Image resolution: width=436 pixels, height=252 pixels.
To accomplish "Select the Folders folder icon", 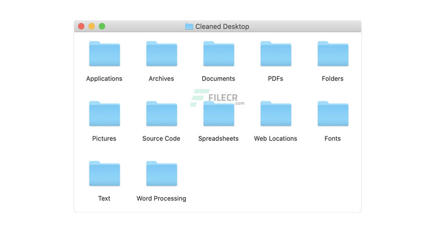I will coord(333,54).
